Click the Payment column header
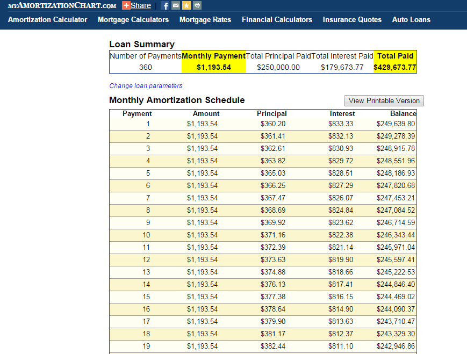This screenshot has height=354, width=467. click(137, 114)
